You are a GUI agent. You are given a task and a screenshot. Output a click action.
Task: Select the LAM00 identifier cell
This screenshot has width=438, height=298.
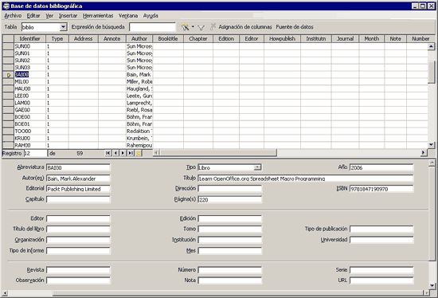29,103
